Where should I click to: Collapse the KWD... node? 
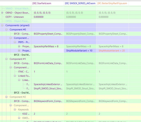[x=19, y=118]
